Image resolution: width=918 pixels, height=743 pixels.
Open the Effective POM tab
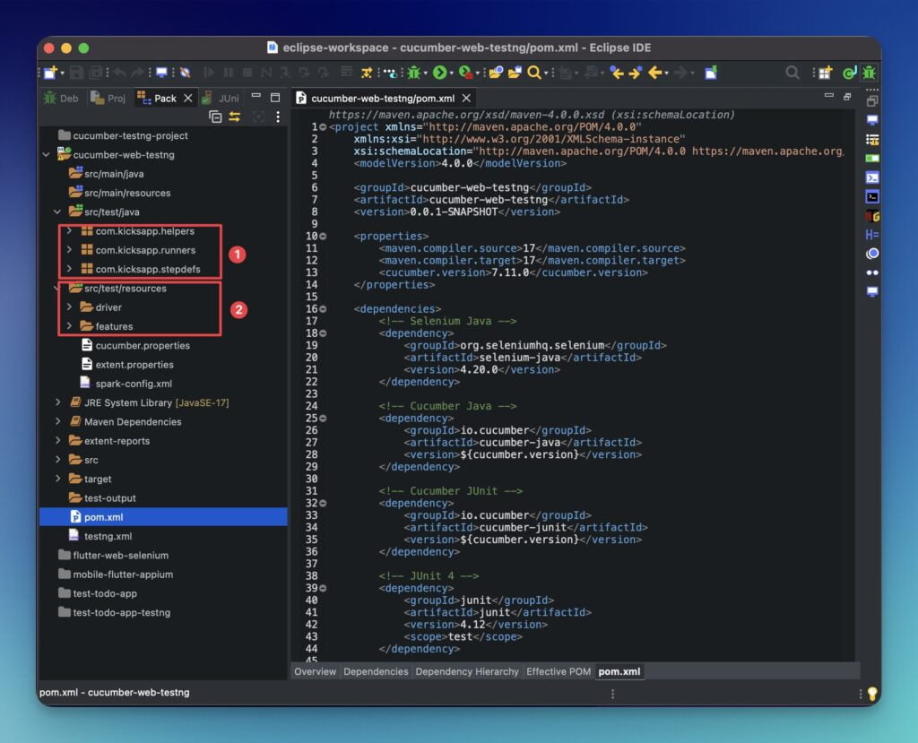[558, 671]
